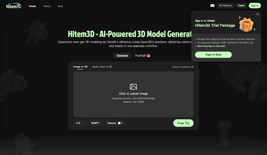Switch to Multi-view to 3D tab
267x155 pixels.
tap(102, 67)
